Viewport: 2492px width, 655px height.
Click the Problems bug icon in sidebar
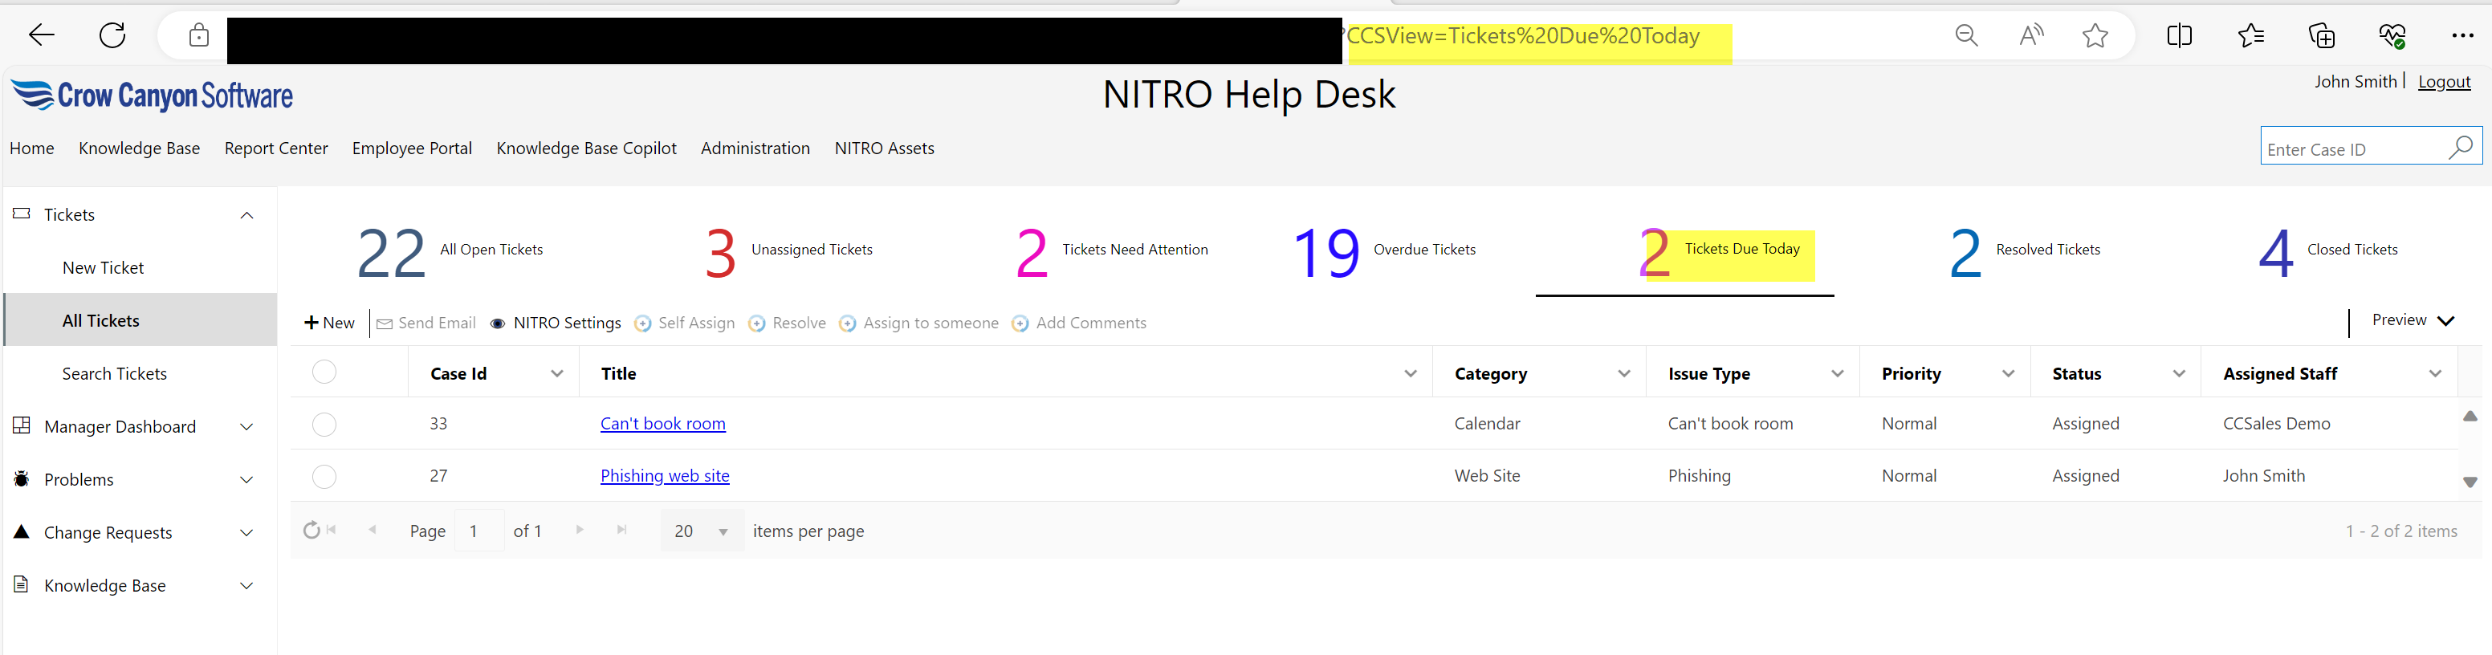tap(22, 479)
